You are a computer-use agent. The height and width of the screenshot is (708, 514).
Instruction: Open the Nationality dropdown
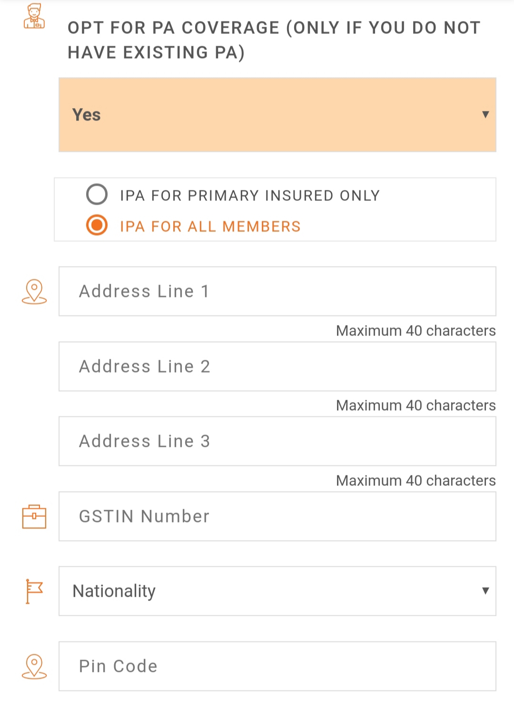277,591
